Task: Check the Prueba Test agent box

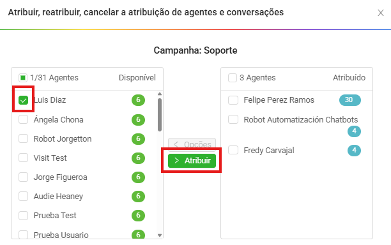Action: coord(23,216)
